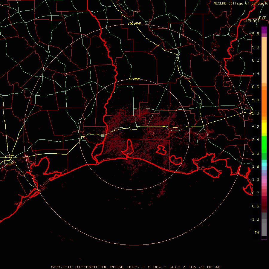
Task: Click the "2.6" scale value
Action: 256,153
